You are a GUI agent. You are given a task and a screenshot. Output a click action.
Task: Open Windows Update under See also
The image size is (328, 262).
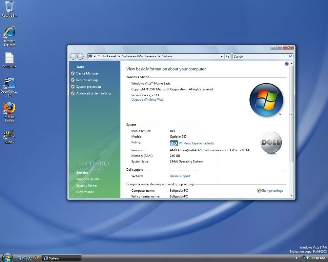click(x=88, y=179)
